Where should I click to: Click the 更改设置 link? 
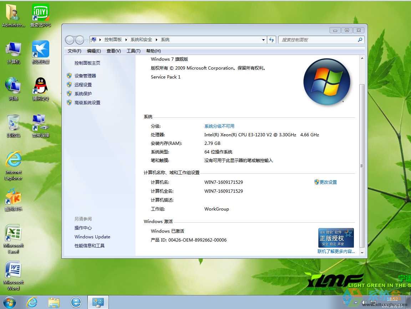coord(328,182)
